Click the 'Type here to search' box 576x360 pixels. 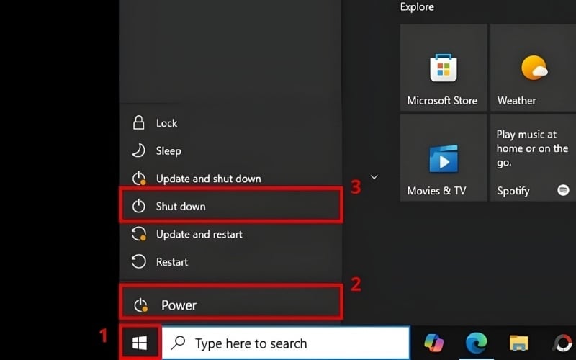[x=288, y=343]
